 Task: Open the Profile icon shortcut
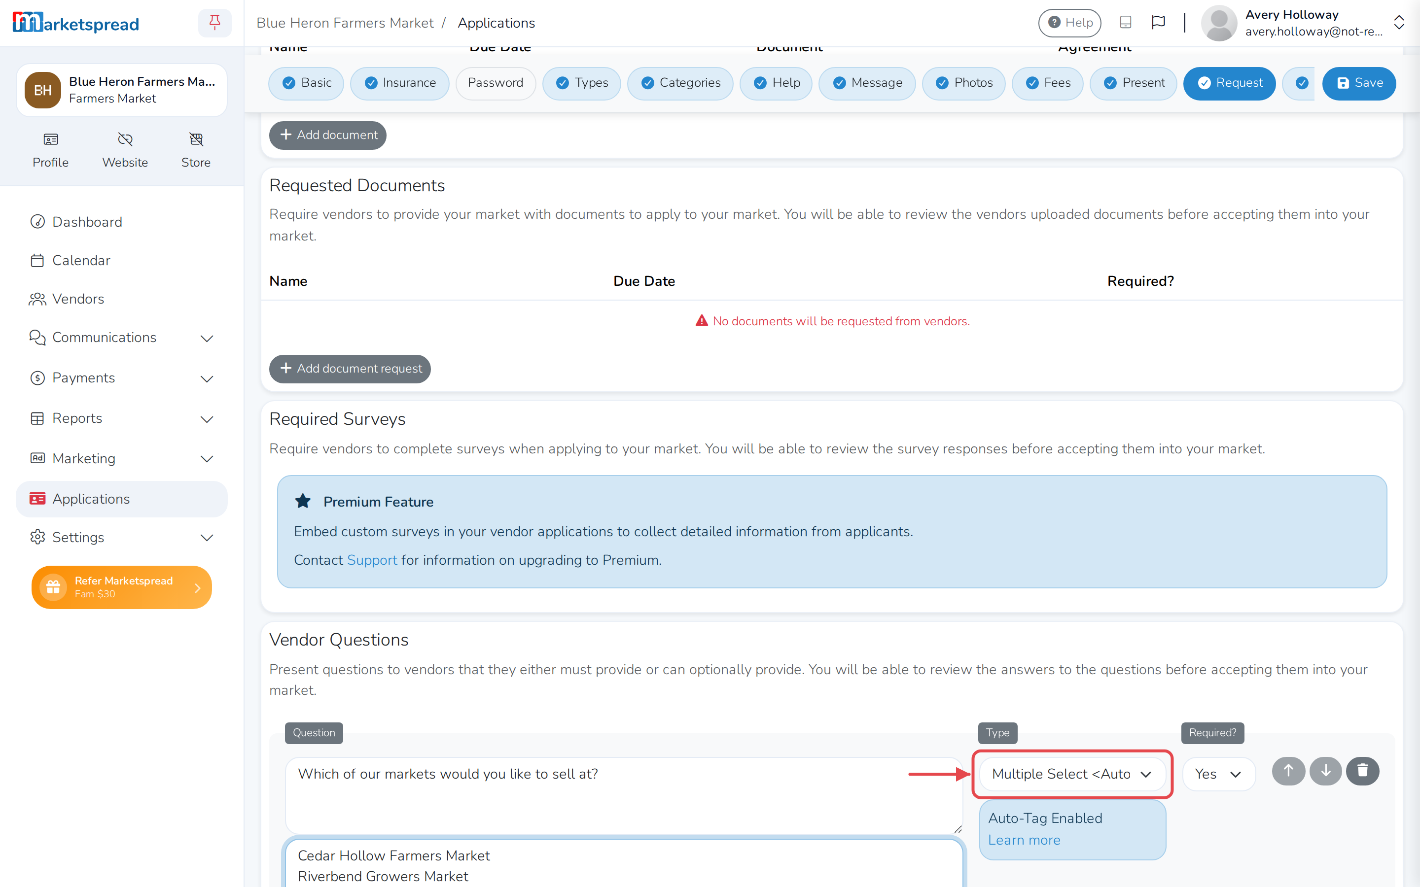pos(50,150)
